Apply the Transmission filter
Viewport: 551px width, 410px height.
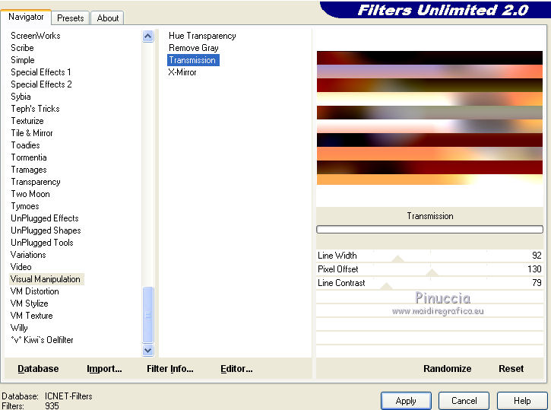(406, 401)
